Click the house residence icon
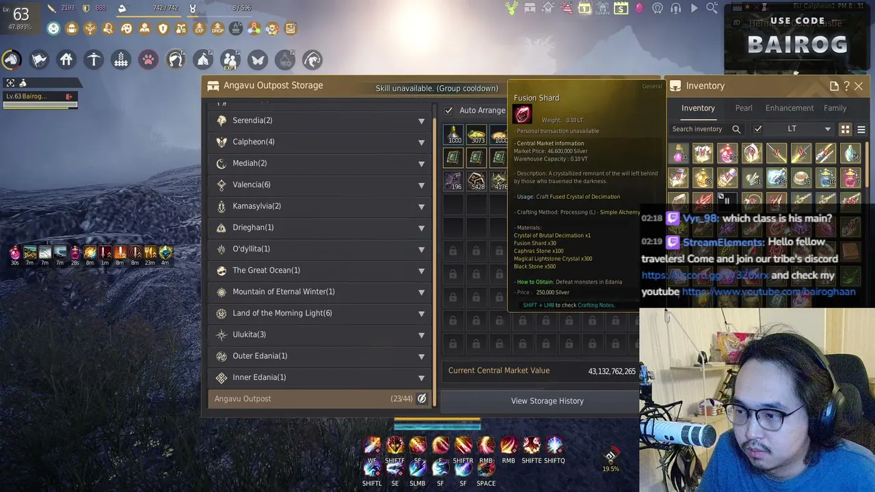The image size is (875, 492). (66, 60)
